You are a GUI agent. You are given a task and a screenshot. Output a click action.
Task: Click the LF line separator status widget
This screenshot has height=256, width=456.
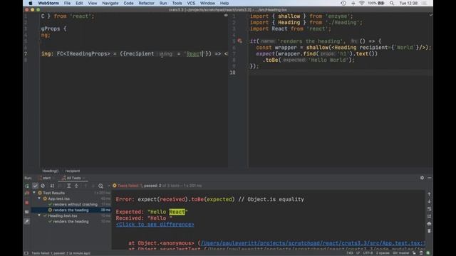point(358,253)
